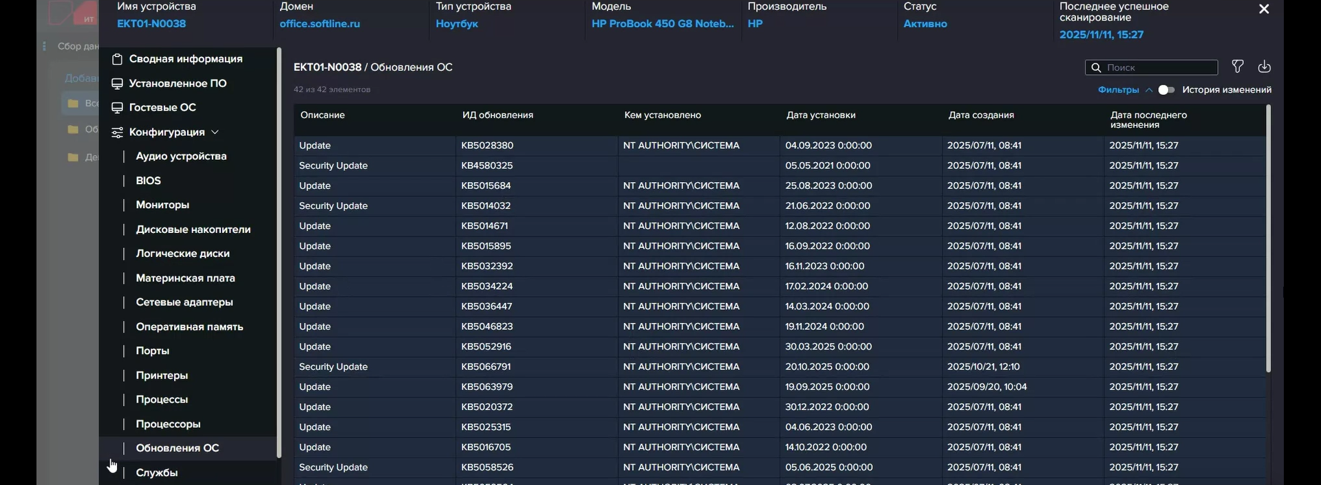Collapse the Конфигурация section chevron
The image size is (1321, 485).
point(215,132)
